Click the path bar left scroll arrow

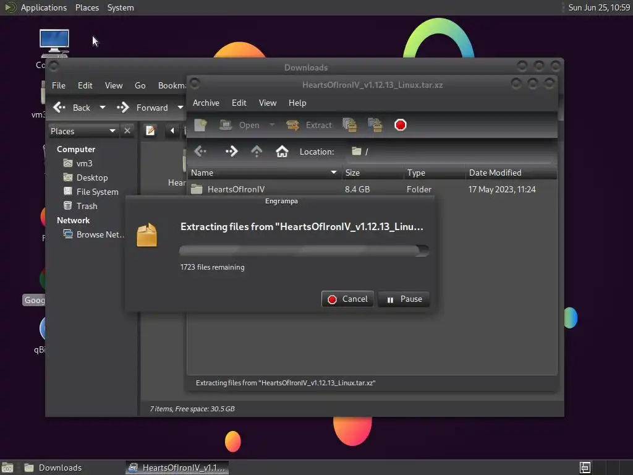(x=172, y=131)
